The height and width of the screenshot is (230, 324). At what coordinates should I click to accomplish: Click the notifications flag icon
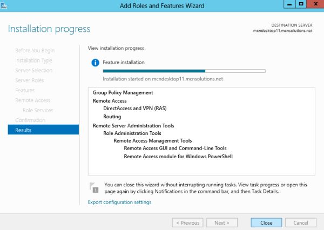tap(94, 187)
